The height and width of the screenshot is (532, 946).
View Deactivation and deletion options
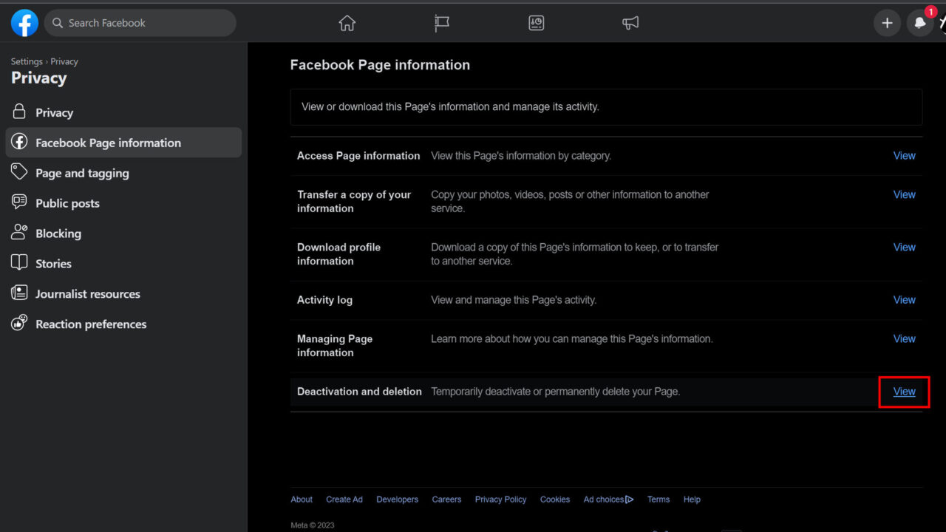(904, 392)
